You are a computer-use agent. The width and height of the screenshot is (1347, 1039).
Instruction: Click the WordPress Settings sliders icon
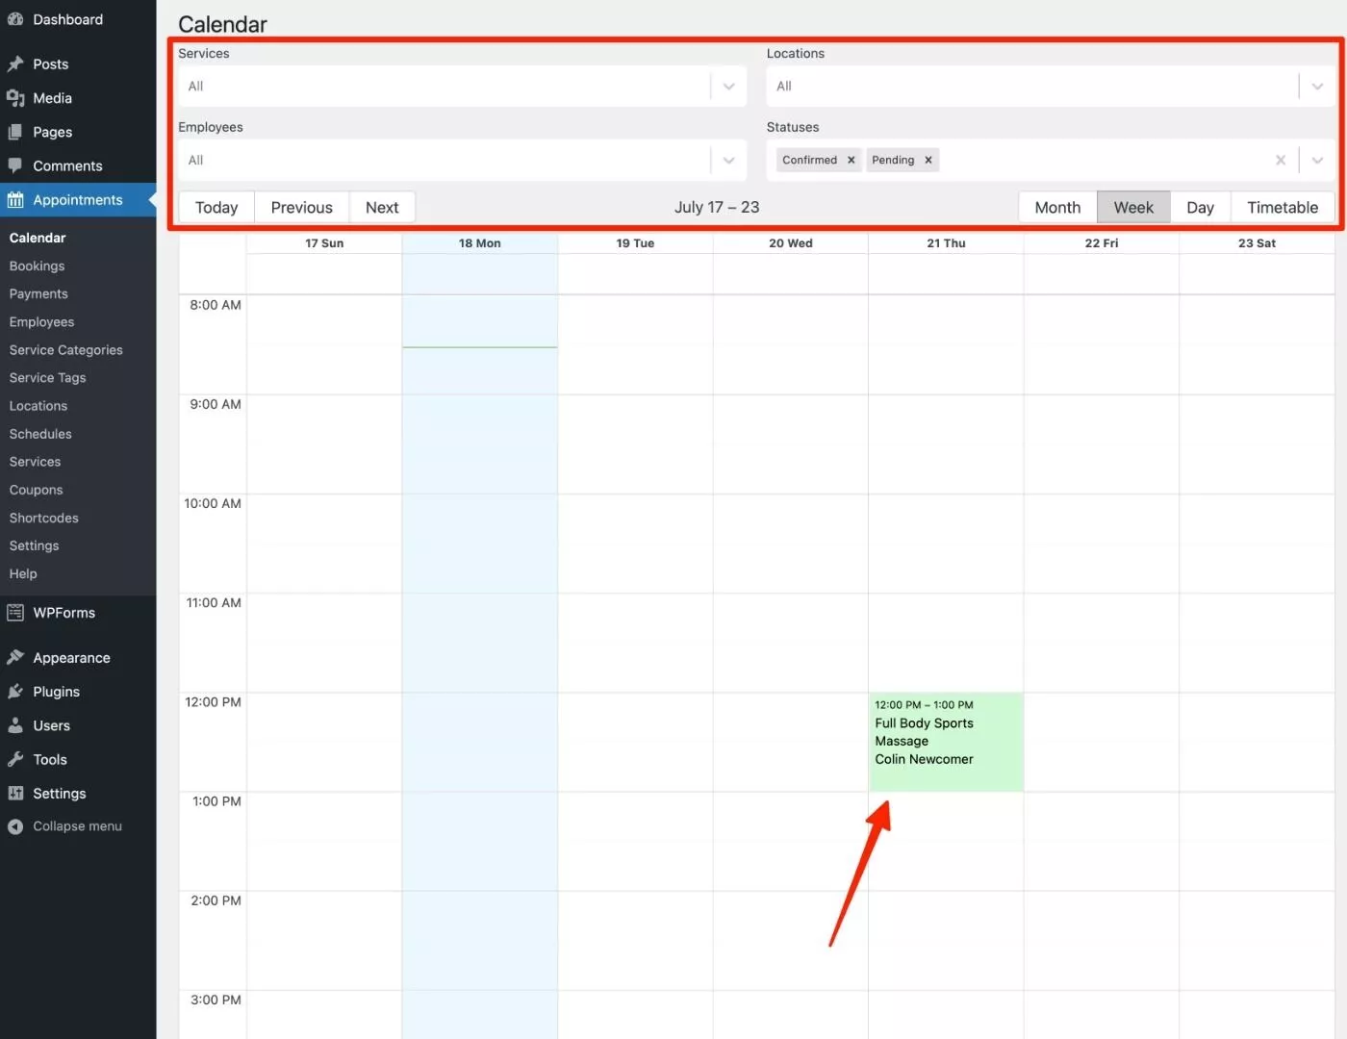(x=15, y=794)
